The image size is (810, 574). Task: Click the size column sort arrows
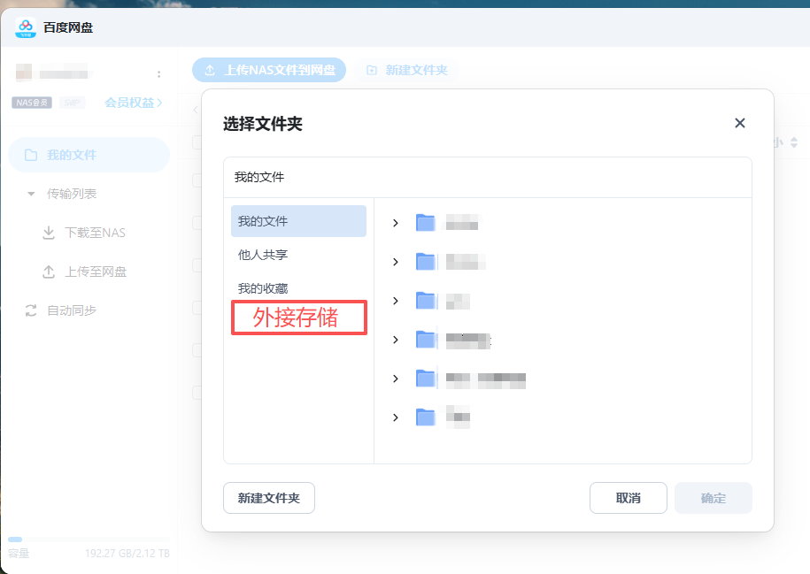794,142
